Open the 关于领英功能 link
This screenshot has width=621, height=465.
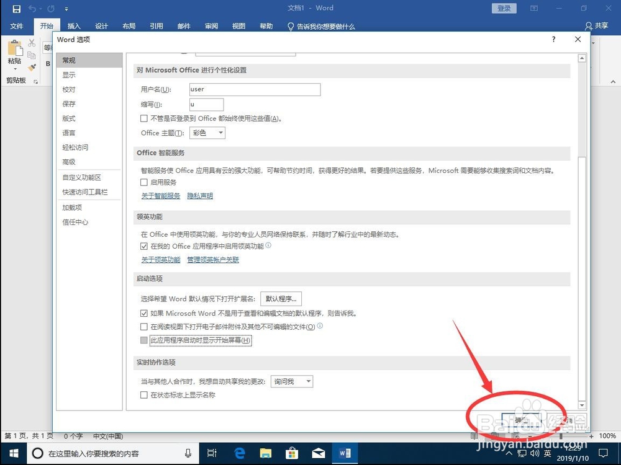pos(161,260)
